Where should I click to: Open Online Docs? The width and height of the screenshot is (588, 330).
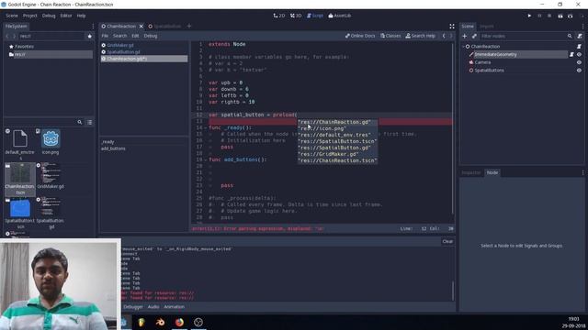[360, 36]
